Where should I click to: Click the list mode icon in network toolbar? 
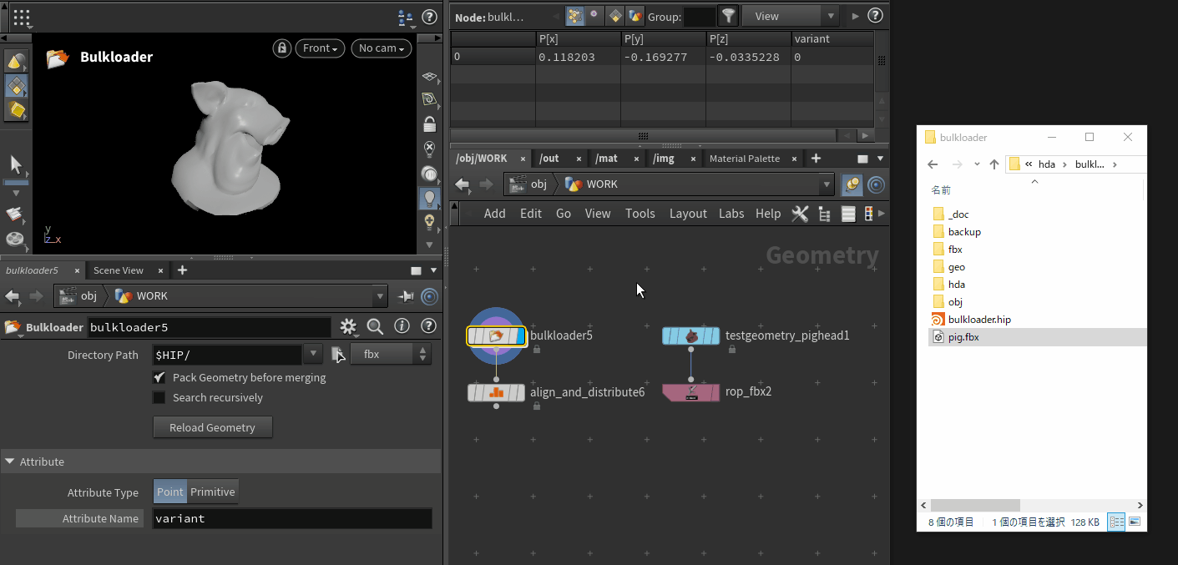[x=848, y=214]
